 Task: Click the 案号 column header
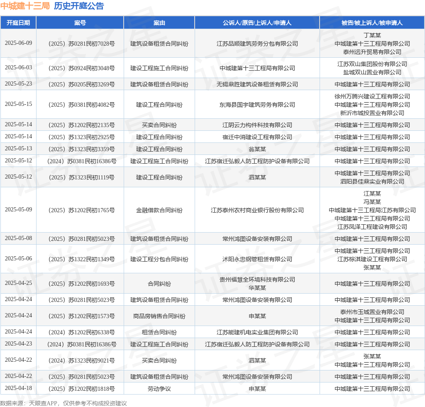pos(80,23)
